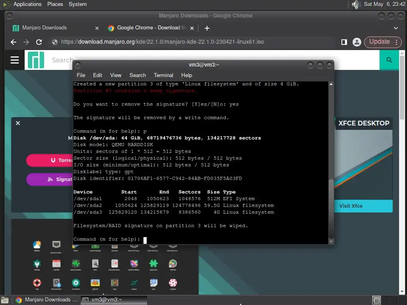Click the Screenshot shutter icon in preview
Viewport: 407px width, 305px height.
(x=76, y=283)
